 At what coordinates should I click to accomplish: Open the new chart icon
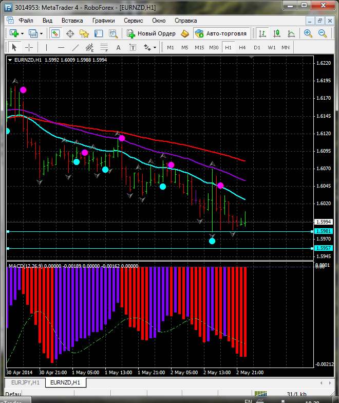click(14, 33)
